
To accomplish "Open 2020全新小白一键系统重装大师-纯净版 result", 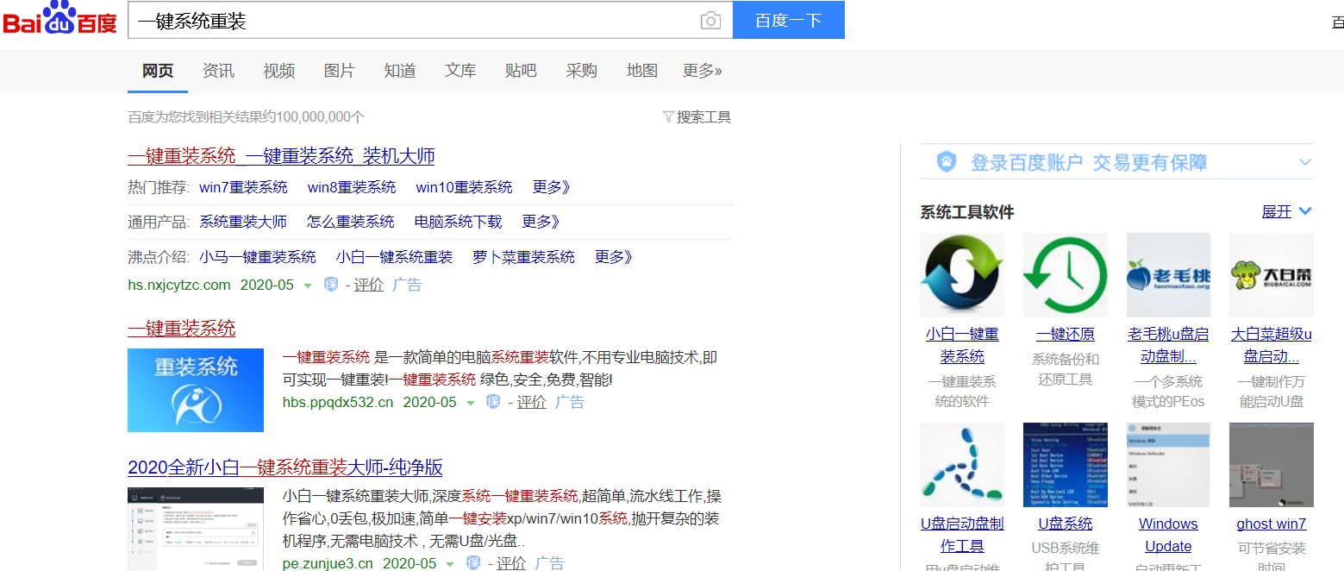I will pyautogui.click(x=285, y=467).
